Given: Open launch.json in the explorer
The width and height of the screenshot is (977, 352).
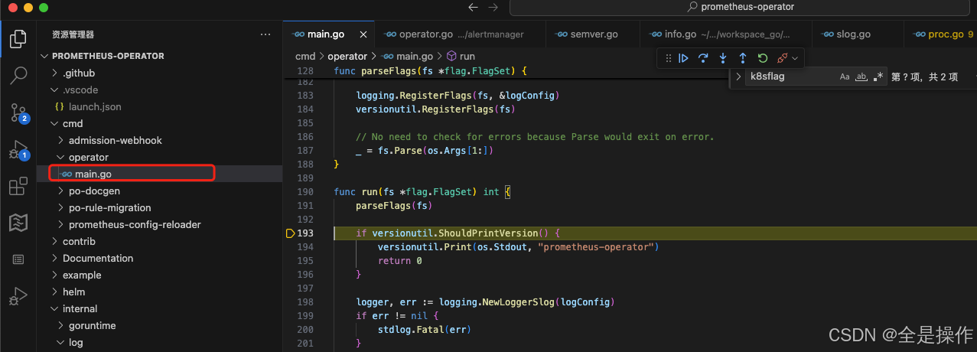Looking at the screenshot, I should click(x=159, y=106).
